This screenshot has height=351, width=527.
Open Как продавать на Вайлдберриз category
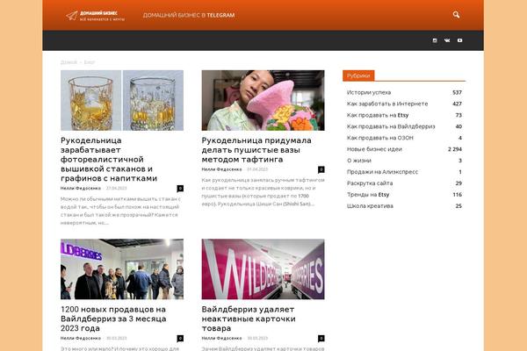391,126
